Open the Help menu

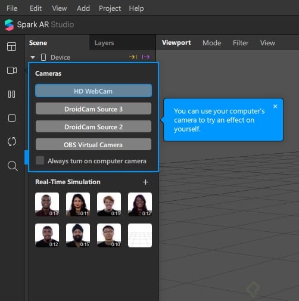click(136, 8)
